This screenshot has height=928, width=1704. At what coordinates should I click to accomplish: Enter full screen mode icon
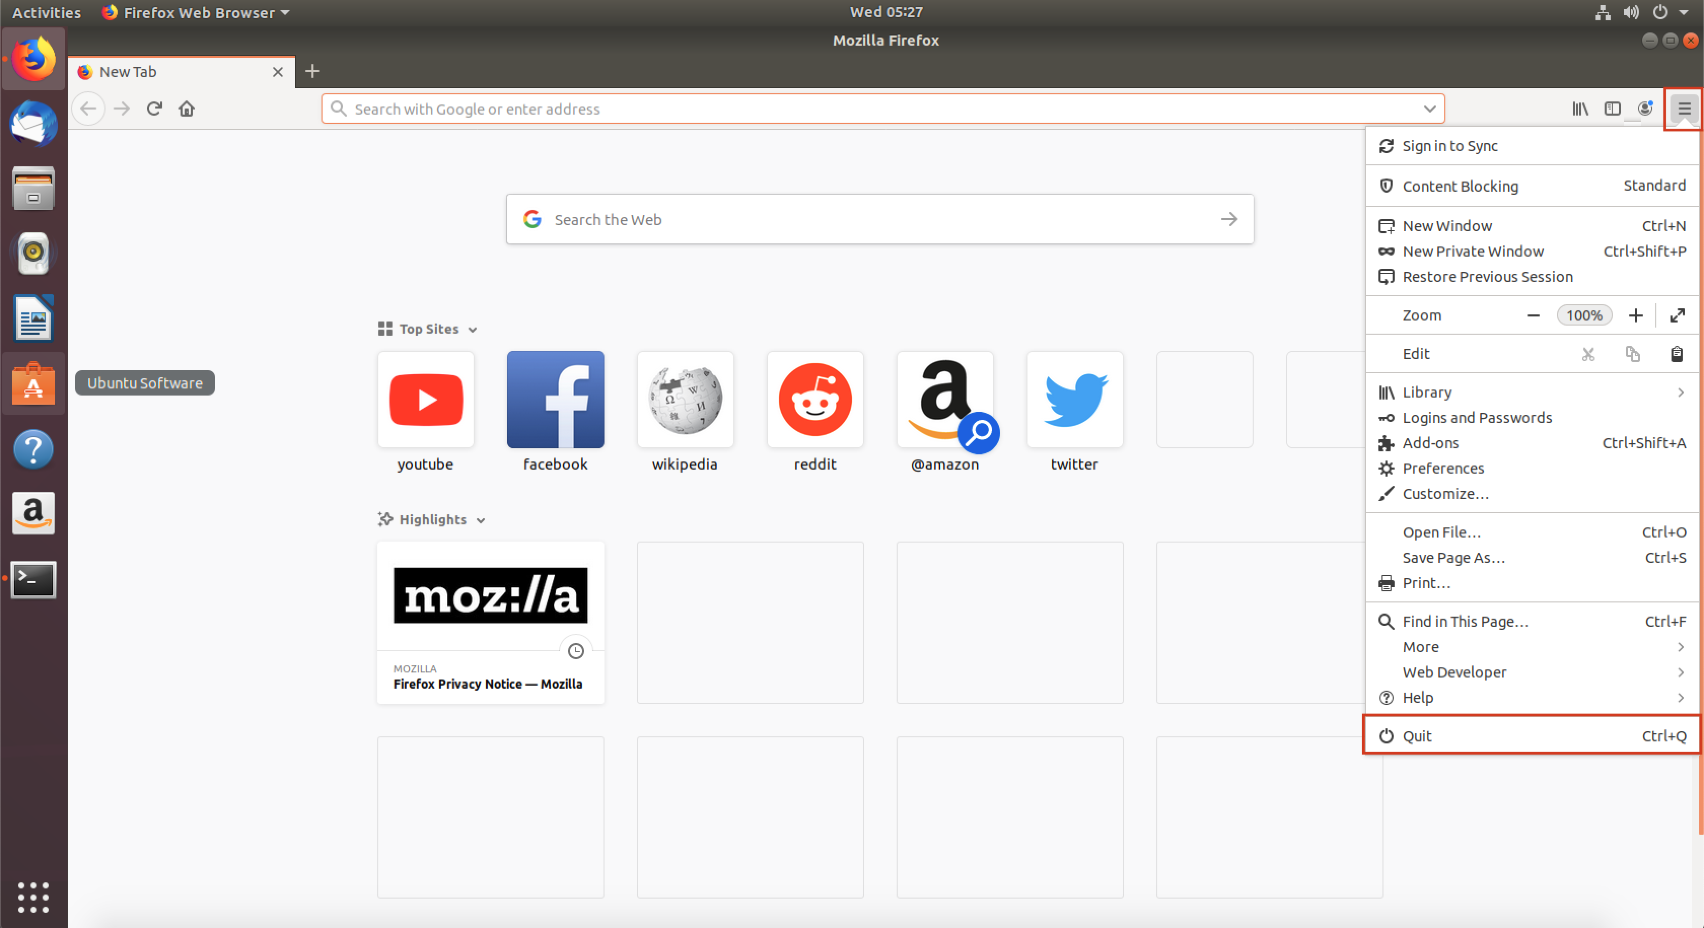click(x=1677, y=315)
